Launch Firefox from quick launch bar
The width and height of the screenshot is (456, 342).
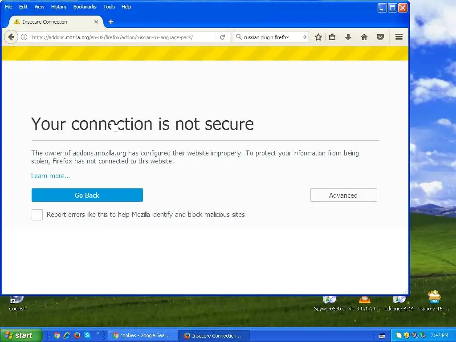77,335
